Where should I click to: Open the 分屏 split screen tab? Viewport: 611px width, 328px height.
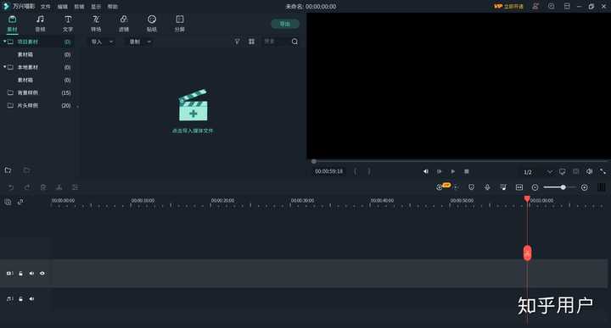[x=180, y=24]
